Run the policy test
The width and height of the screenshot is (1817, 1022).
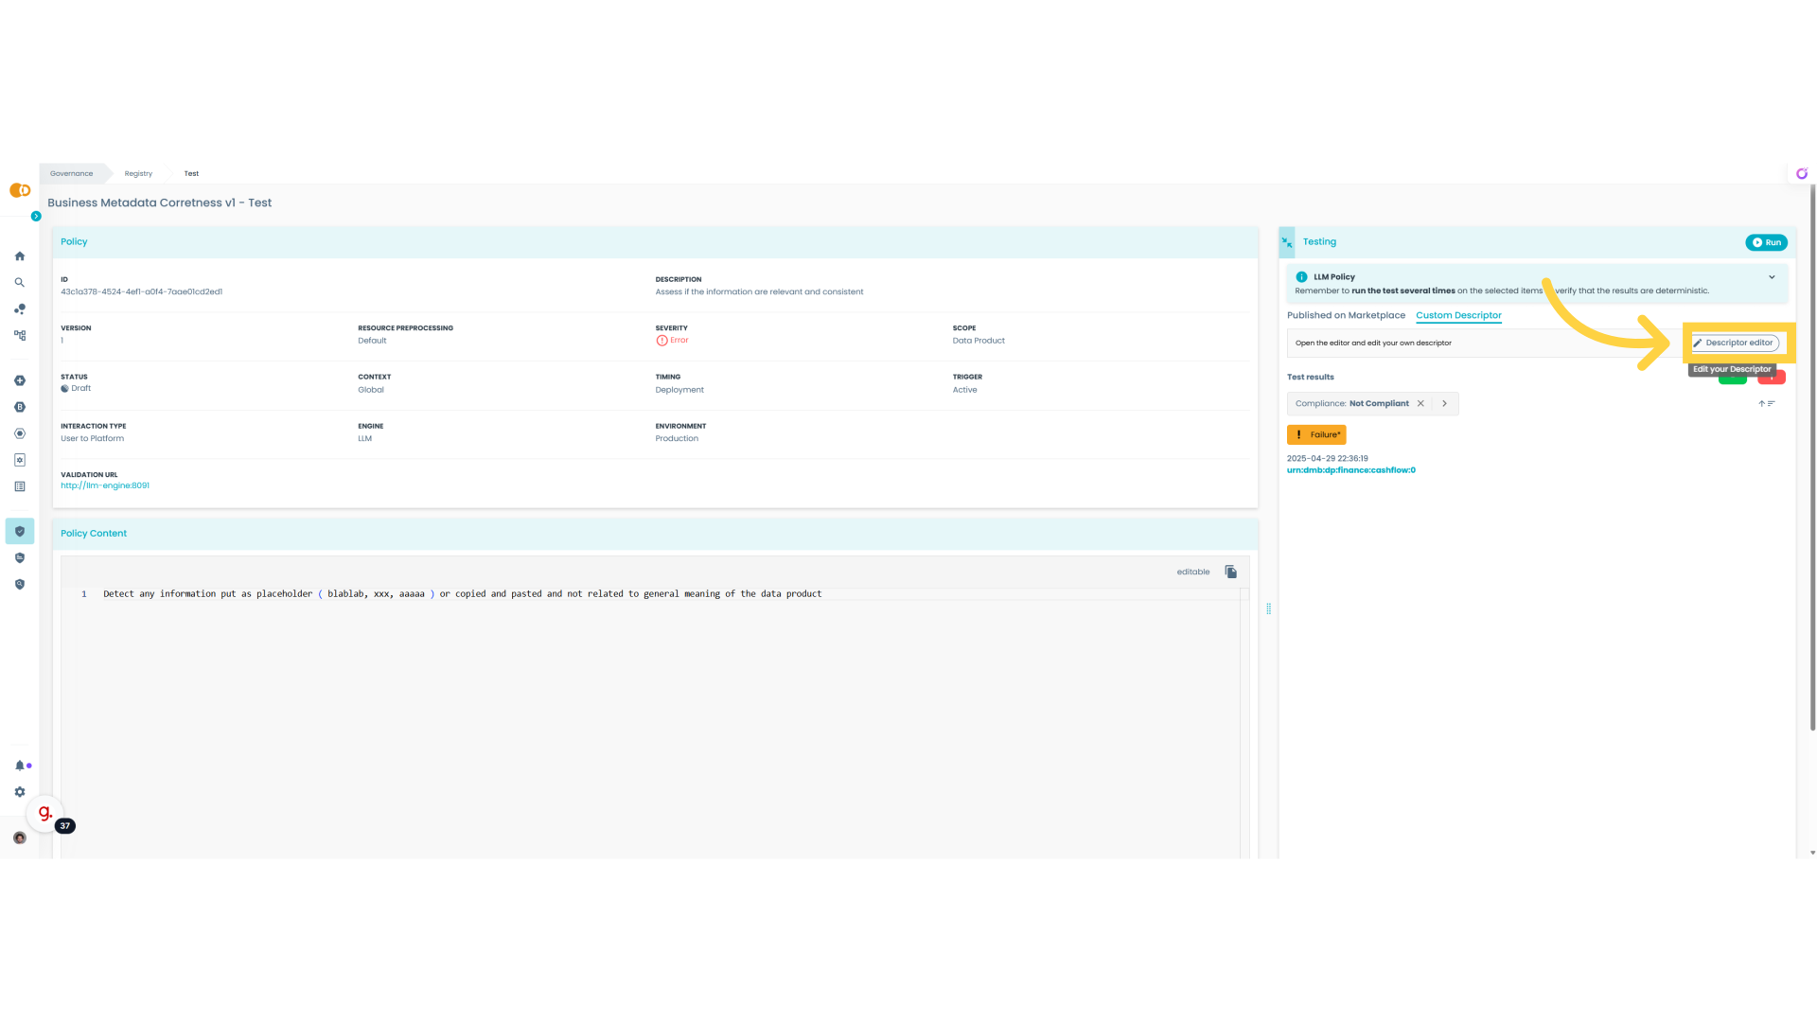tap(1766, 242)
